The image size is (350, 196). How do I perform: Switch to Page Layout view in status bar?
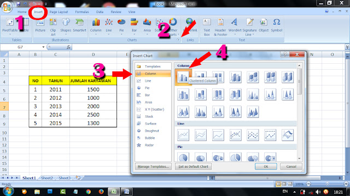click(x=284, y=184)
